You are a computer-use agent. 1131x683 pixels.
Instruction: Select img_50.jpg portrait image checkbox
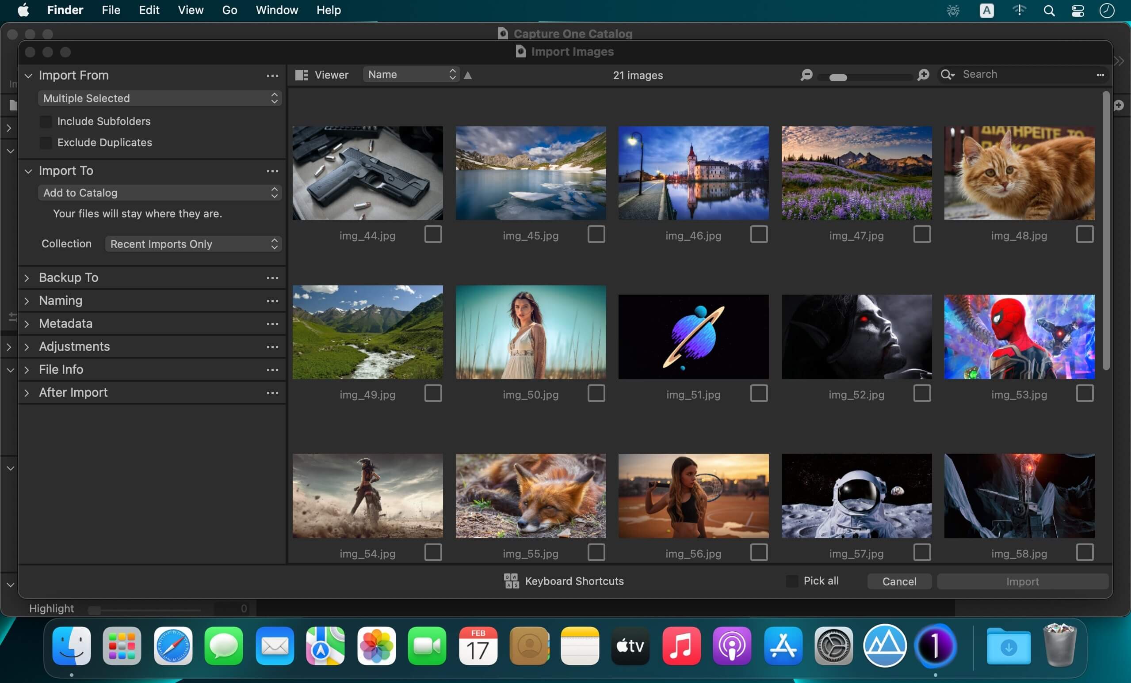[596, 393]
